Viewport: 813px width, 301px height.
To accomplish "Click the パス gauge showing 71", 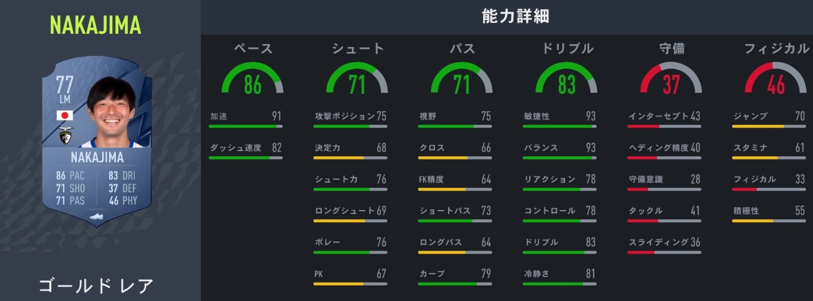I will 461,80.
